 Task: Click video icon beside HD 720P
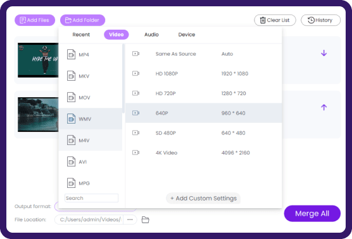(x=135, y=93)
